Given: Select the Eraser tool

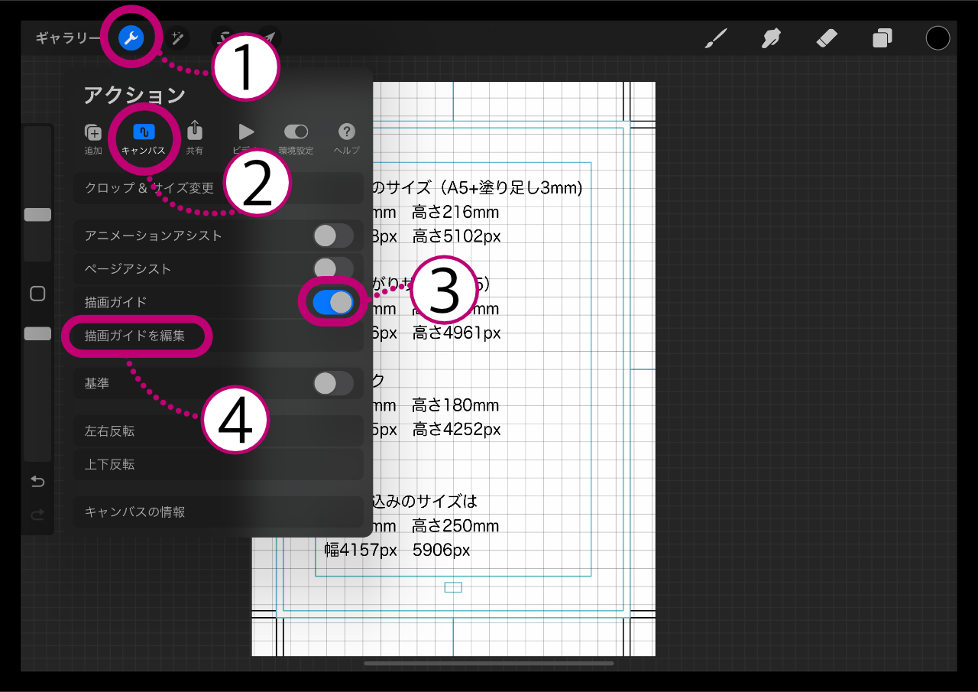Looking at the screenshot, I should coord(827,37).
